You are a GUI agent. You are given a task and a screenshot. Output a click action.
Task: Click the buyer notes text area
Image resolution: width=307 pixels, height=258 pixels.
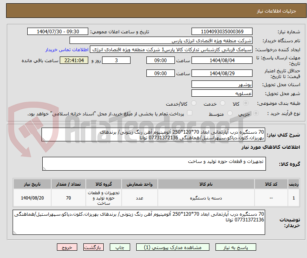click(139, 222)
